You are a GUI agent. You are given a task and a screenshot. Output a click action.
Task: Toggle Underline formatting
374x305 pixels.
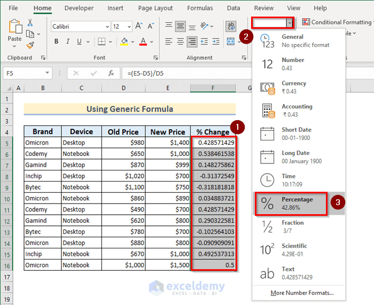[x=79, y=42]
